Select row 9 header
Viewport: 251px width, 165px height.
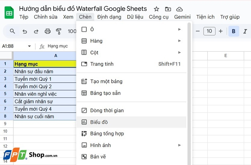coord(7,124)
